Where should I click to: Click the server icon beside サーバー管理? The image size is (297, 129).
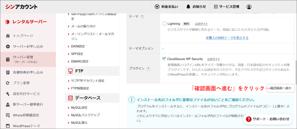pos(8,59)
